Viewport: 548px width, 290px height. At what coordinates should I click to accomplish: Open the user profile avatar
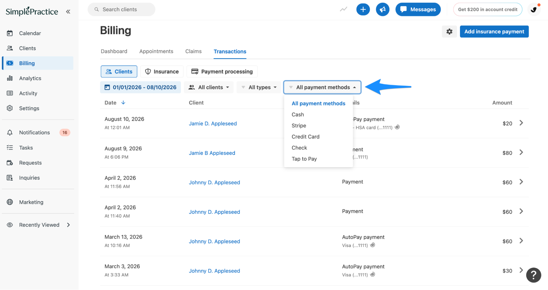point(534,10)
